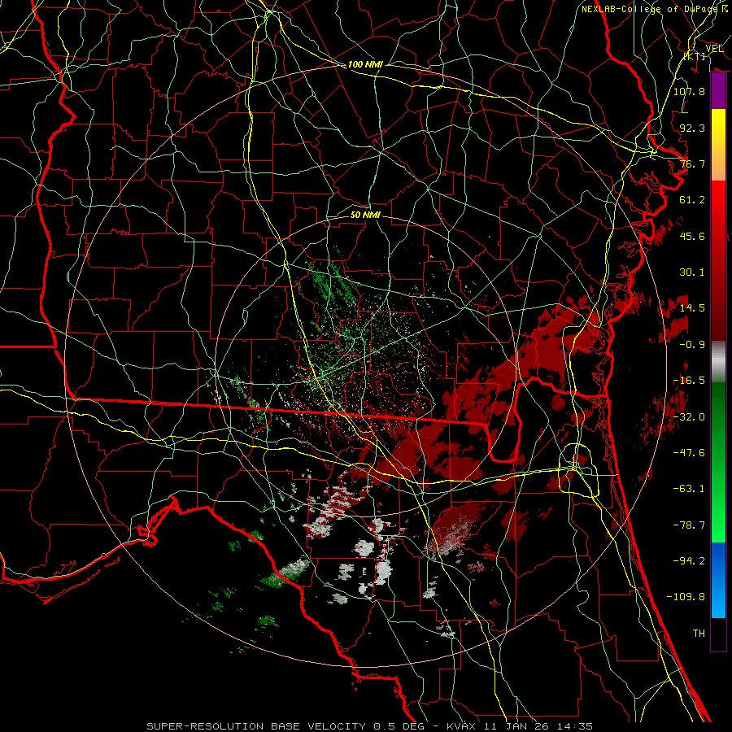Image resolution: width=732 pixels, height=732 pixels.
Task: Select the -0.9 velocity label
Action: [692, 345]
